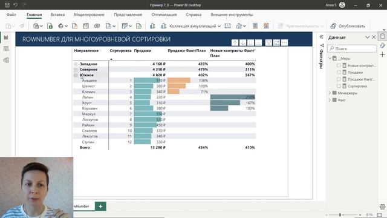
Task: Expand the Северное row in matrix
Action: pyautogui.click(x=76, y=70)
